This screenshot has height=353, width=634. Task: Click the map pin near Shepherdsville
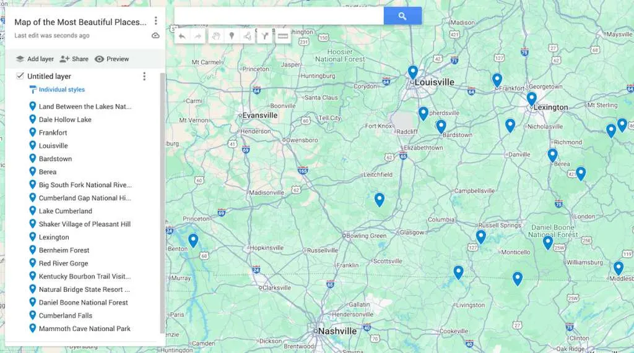(423, 113)
